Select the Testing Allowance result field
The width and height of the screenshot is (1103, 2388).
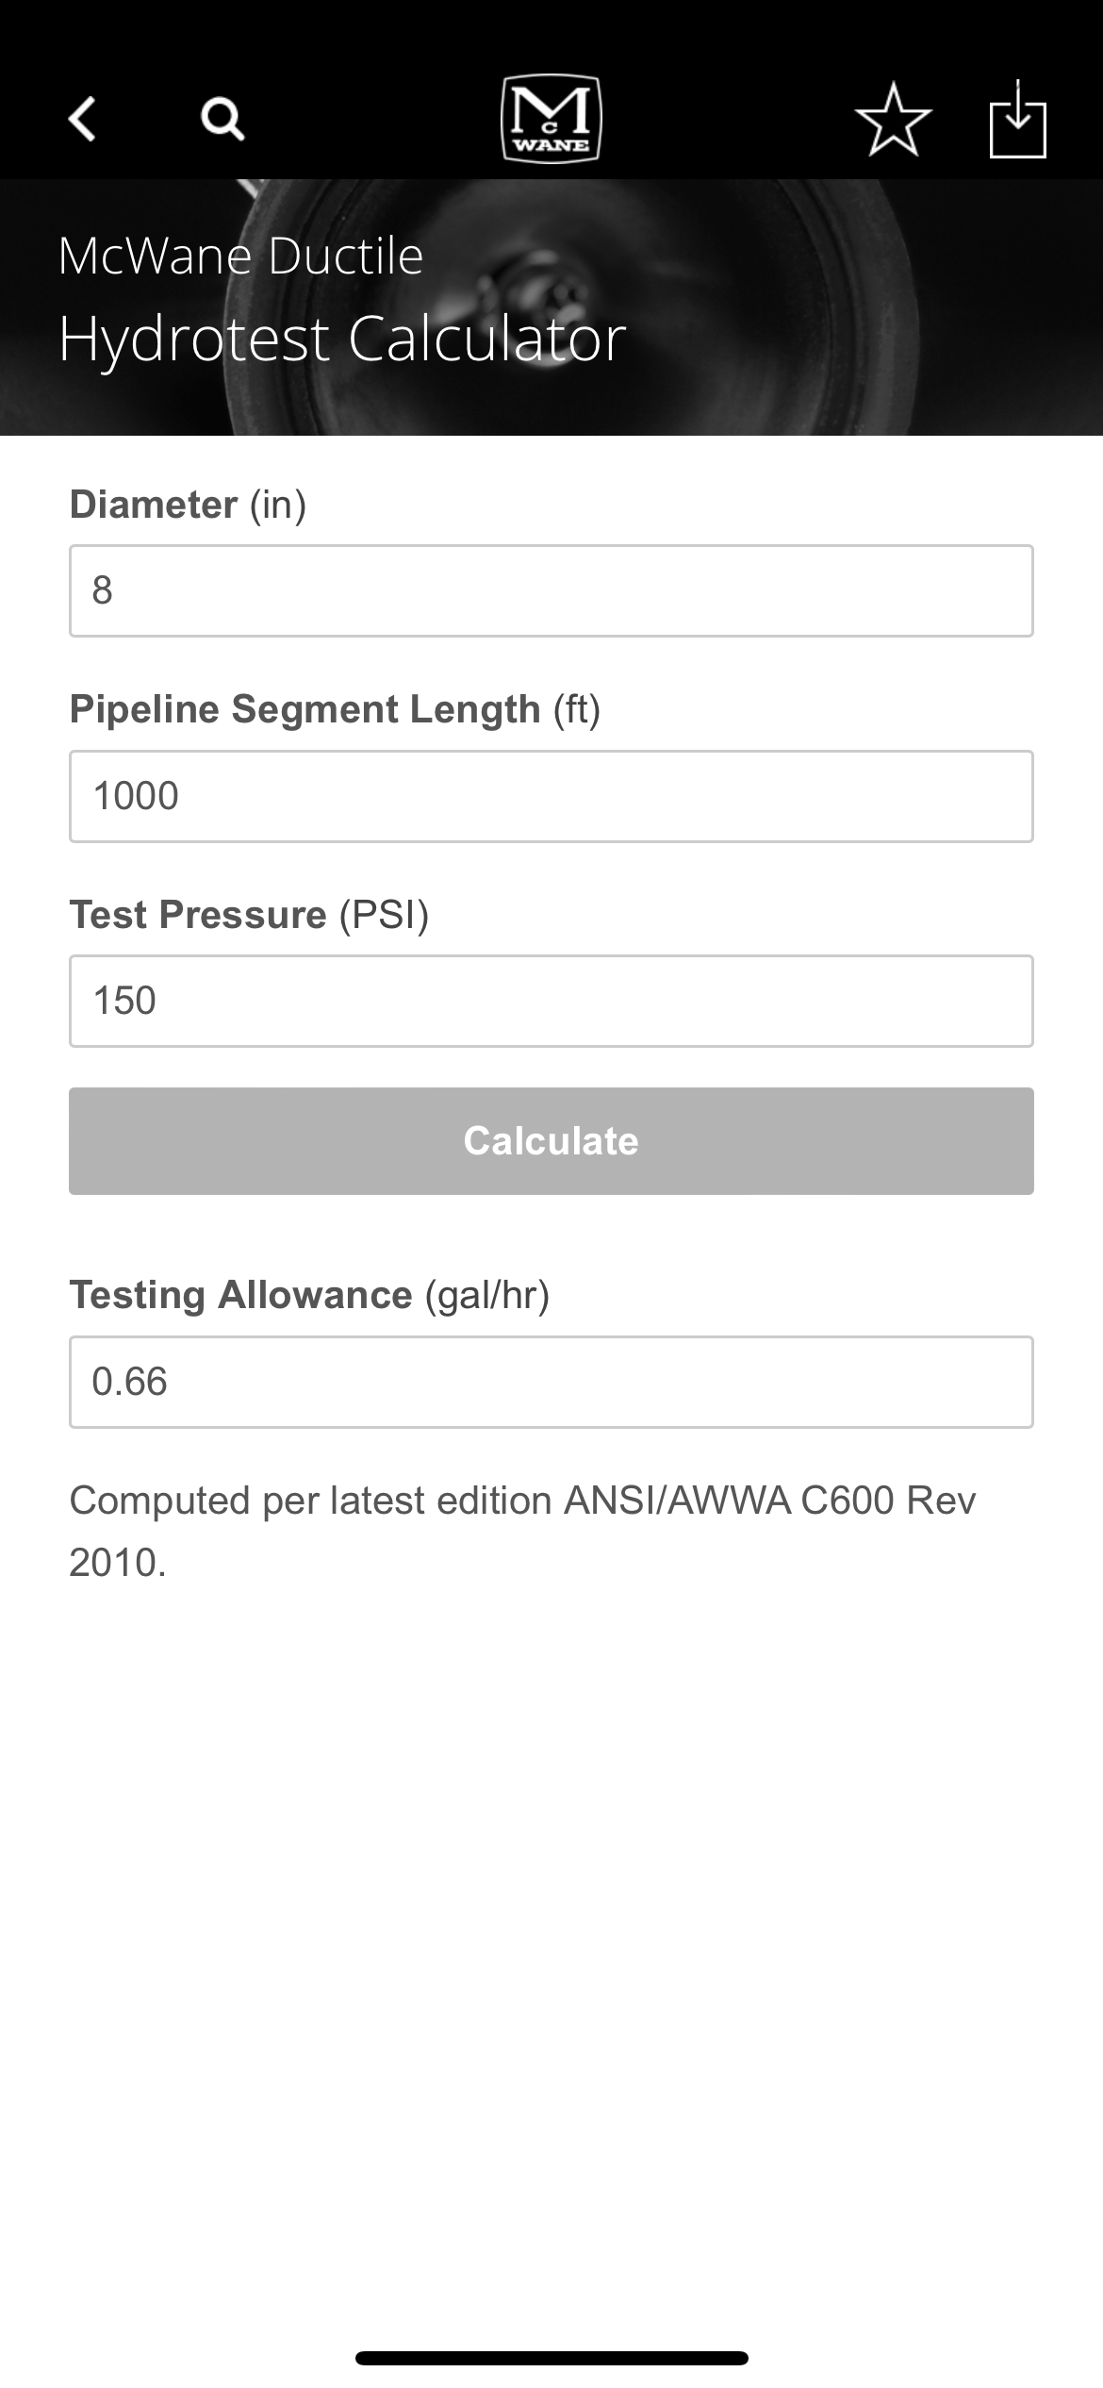[551, 1382]
